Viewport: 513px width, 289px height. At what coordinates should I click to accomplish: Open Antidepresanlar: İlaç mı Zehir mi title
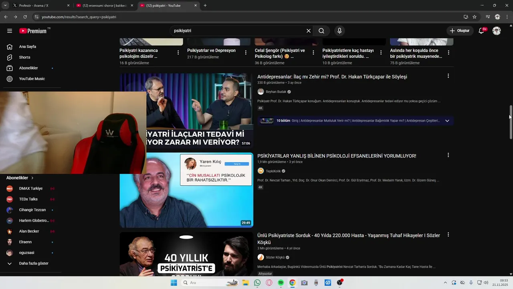332,77
